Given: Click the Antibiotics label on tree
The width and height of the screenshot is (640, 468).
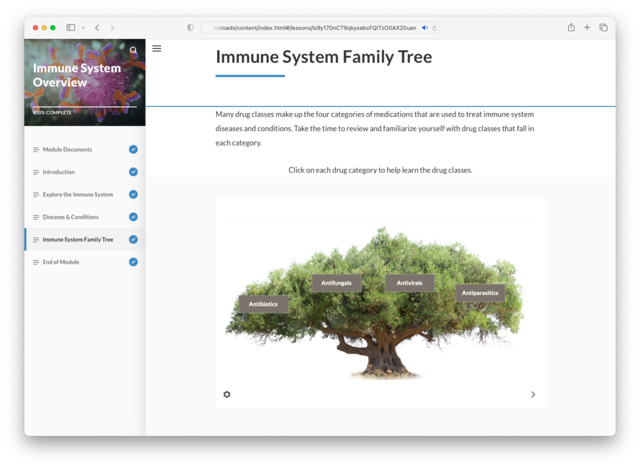Looking at the screenshot, I should pos(263,304).
